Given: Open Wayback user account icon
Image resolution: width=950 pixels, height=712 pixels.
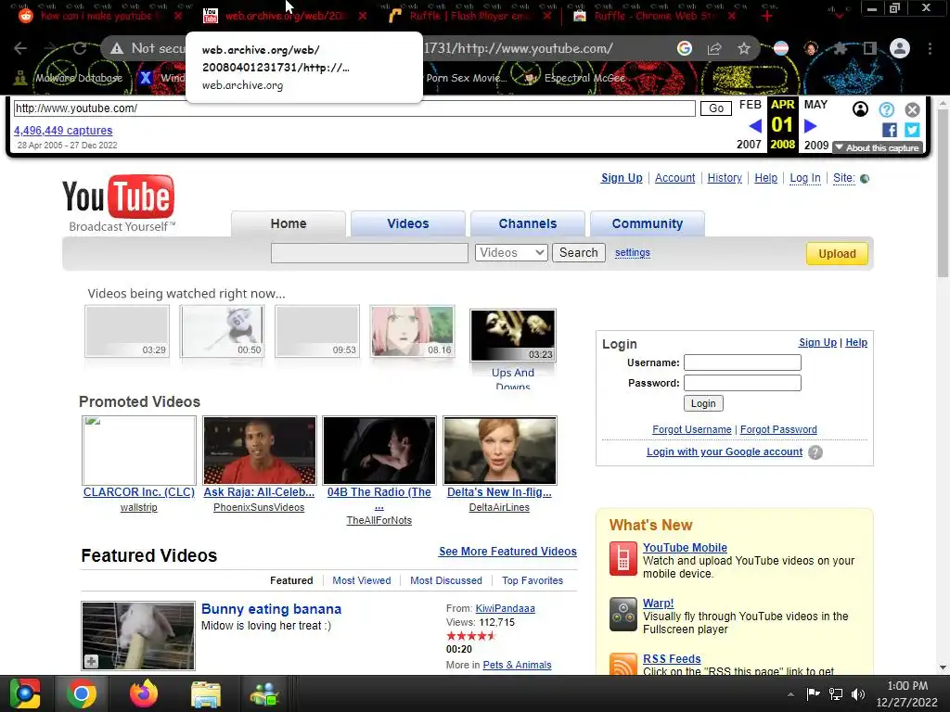Looking at the screenshot, I should [860, 109].
